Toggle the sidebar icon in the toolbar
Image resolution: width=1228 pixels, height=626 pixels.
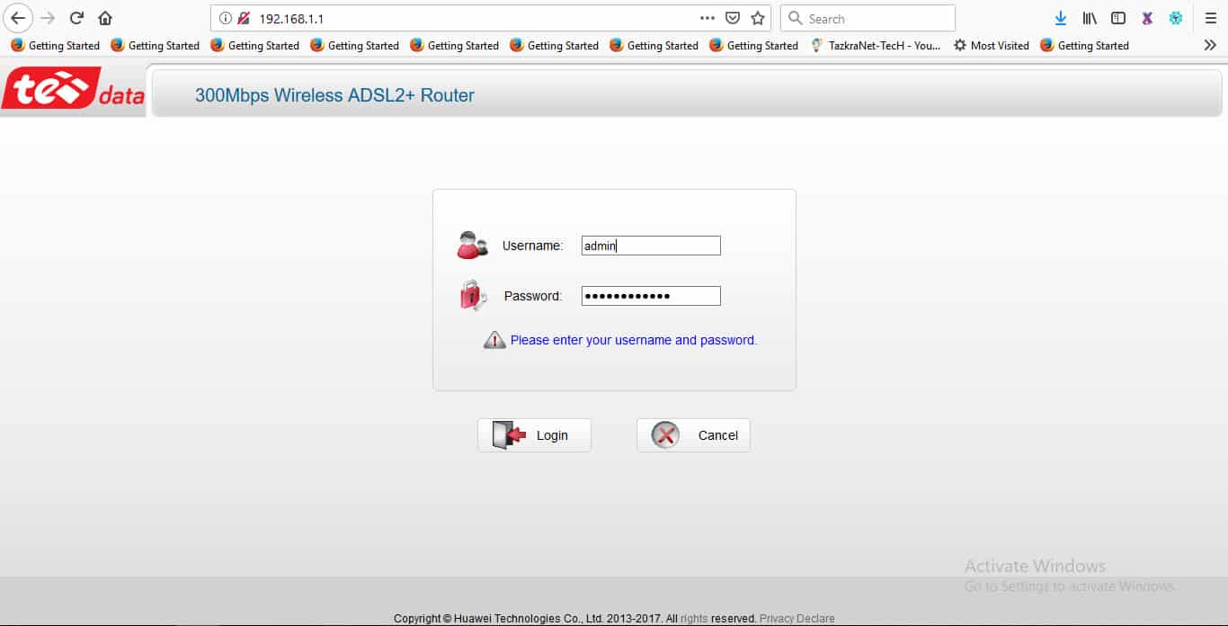point(1117,17)
